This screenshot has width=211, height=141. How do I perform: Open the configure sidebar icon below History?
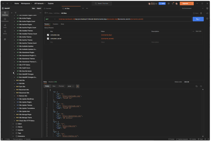pos(5,39)
